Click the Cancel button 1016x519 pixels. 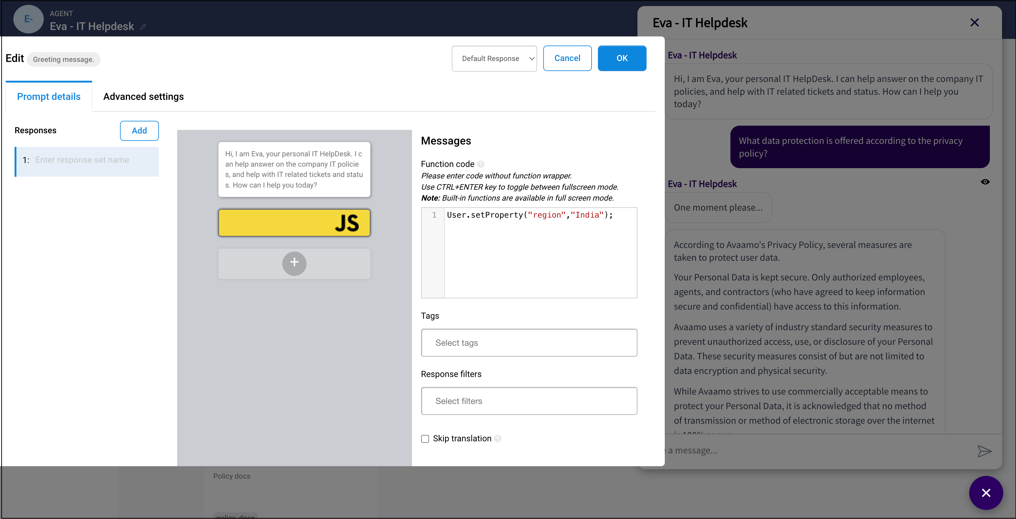567,58
